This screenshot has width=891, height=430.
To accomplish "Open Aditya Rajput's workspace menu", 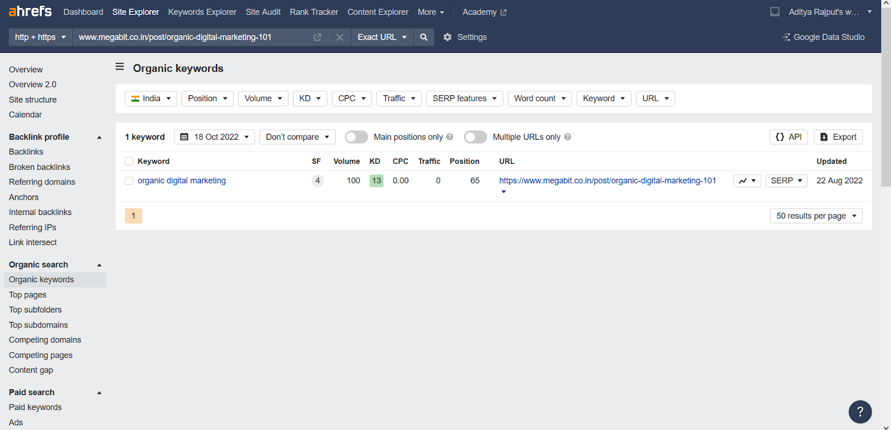I will click(830, 12).
